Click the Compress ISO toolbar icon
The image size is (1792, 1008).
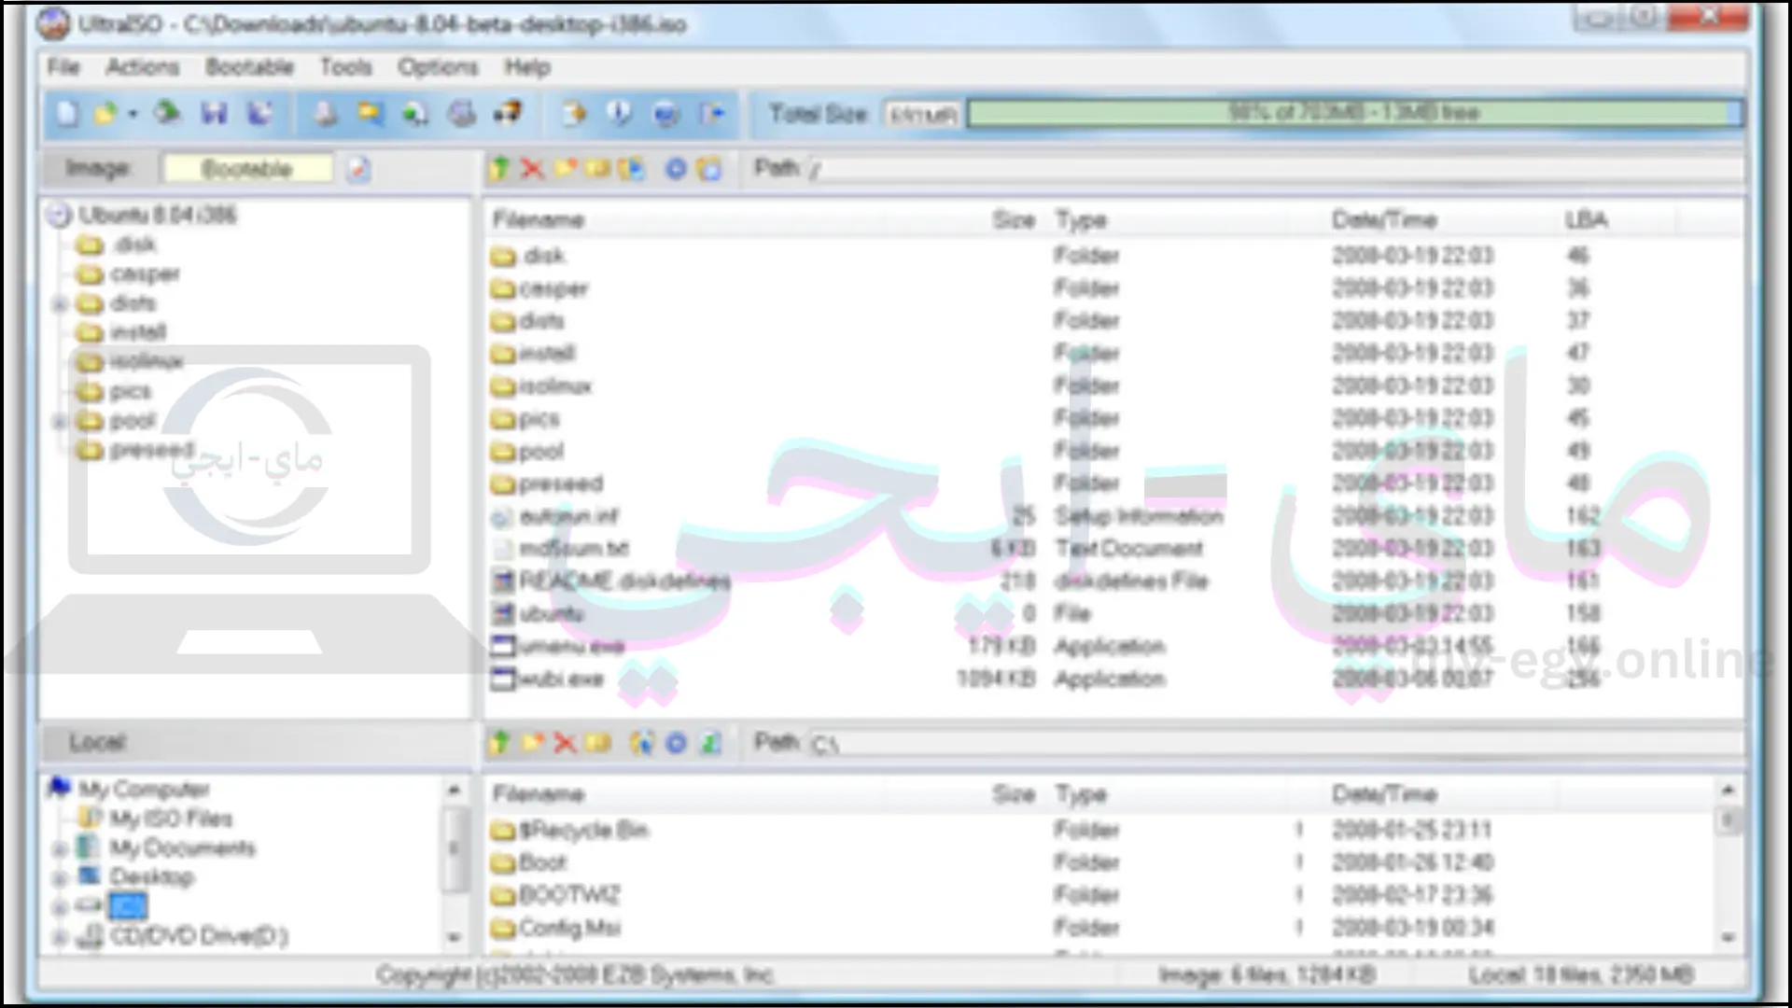coord(415,114)
